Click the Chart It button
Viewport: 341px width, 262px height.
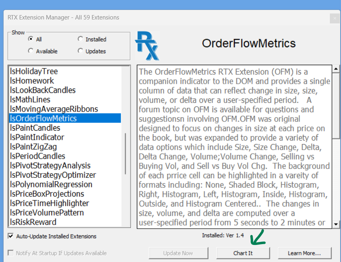tap(243, 253)
